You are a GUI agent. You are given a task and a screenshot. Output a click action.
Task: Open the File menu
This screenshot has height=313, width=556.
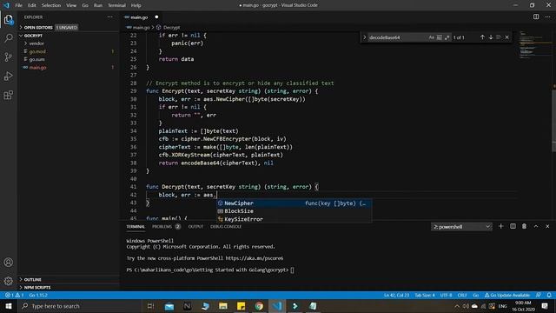(19, 5)
